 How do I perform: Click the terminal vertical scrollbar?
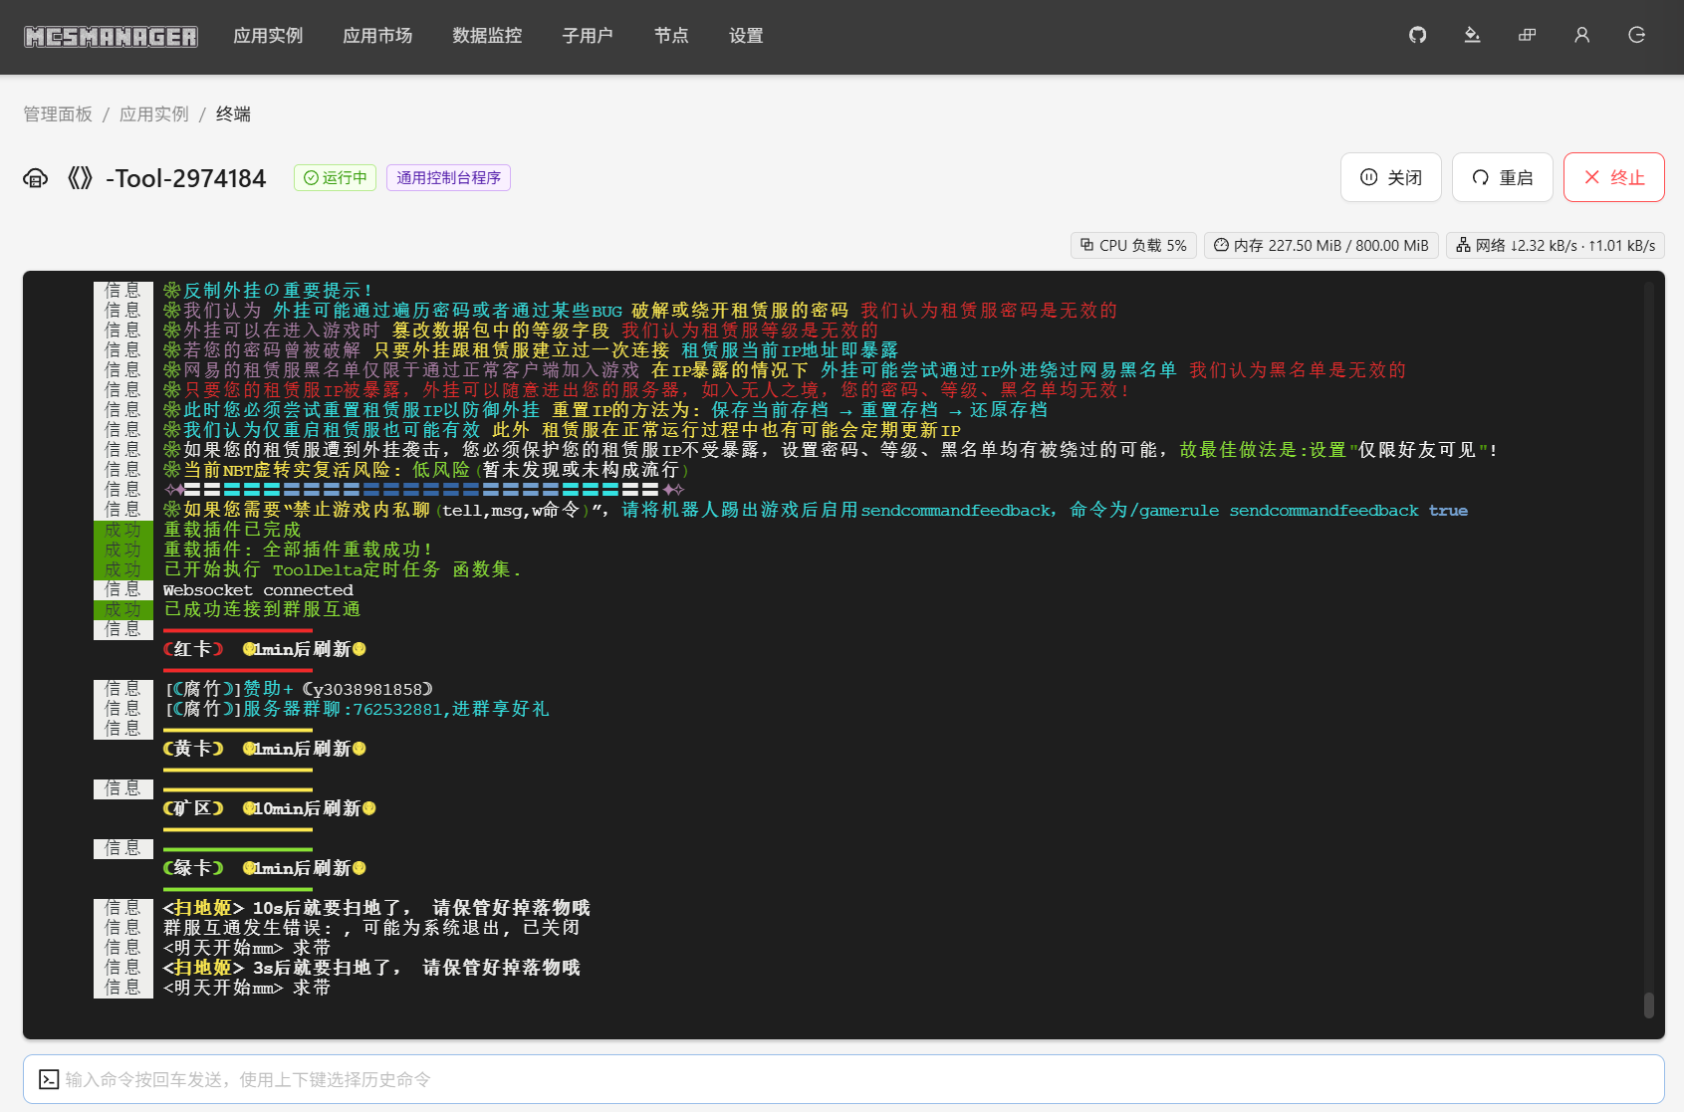tap(1648, 1004)
